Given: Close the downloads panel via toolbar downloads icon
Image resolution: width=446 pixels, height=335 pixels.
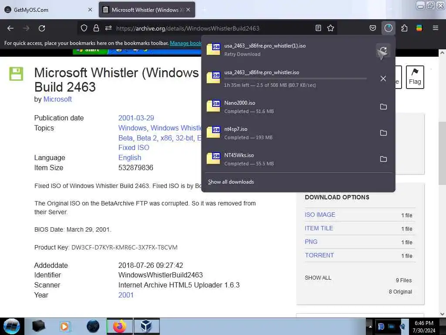Looking at the screenshot, I should point(388,28).
